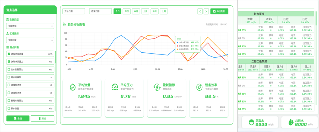Check 原水浊度 checkbox

(9, 109)
